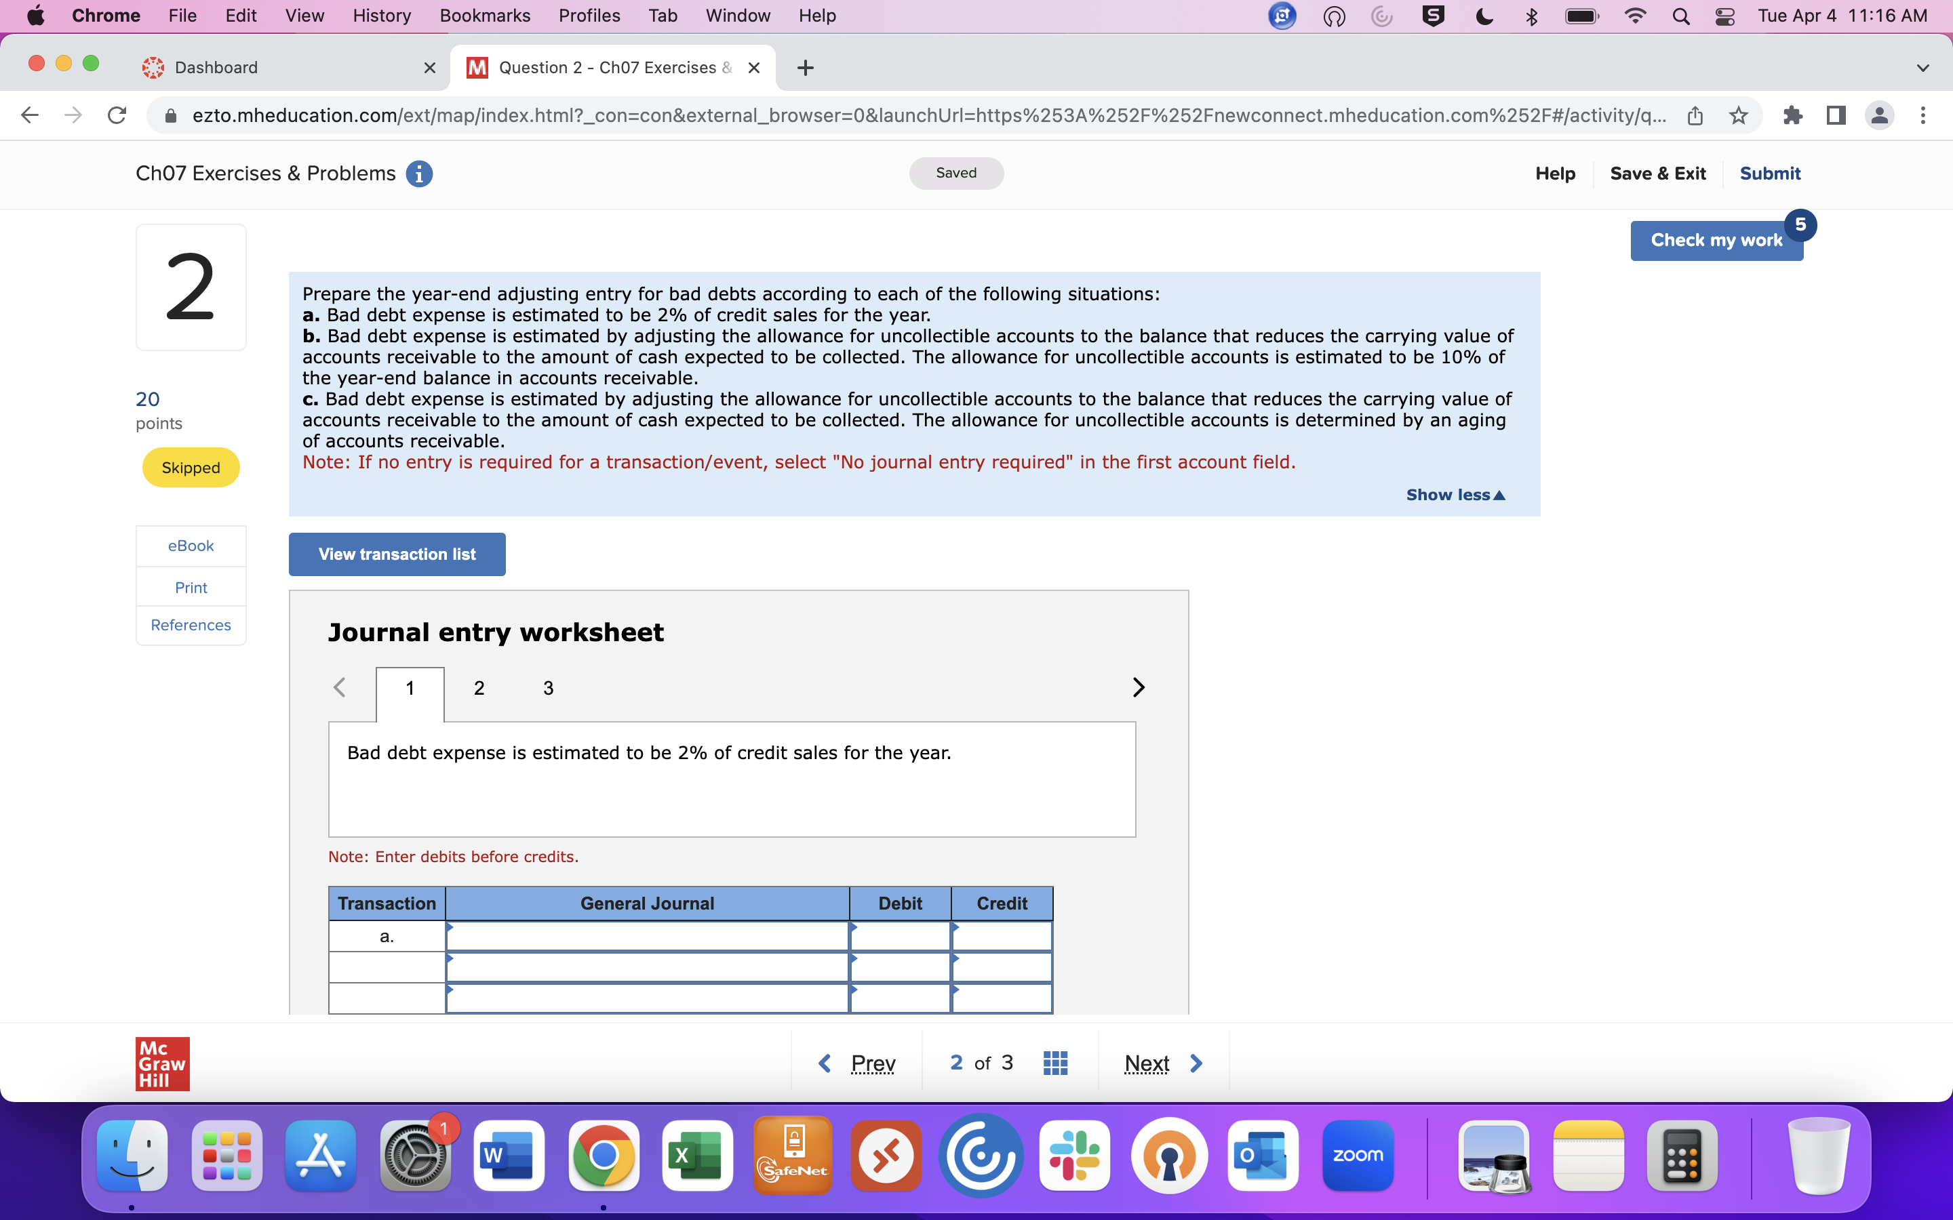The width and height of the screenshot is (1953, 1220).
Task: Open first General Journal account dropdown
Action: 646,937
